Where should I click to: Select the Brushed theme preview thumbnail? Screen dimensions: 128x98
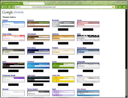point(63,24)
